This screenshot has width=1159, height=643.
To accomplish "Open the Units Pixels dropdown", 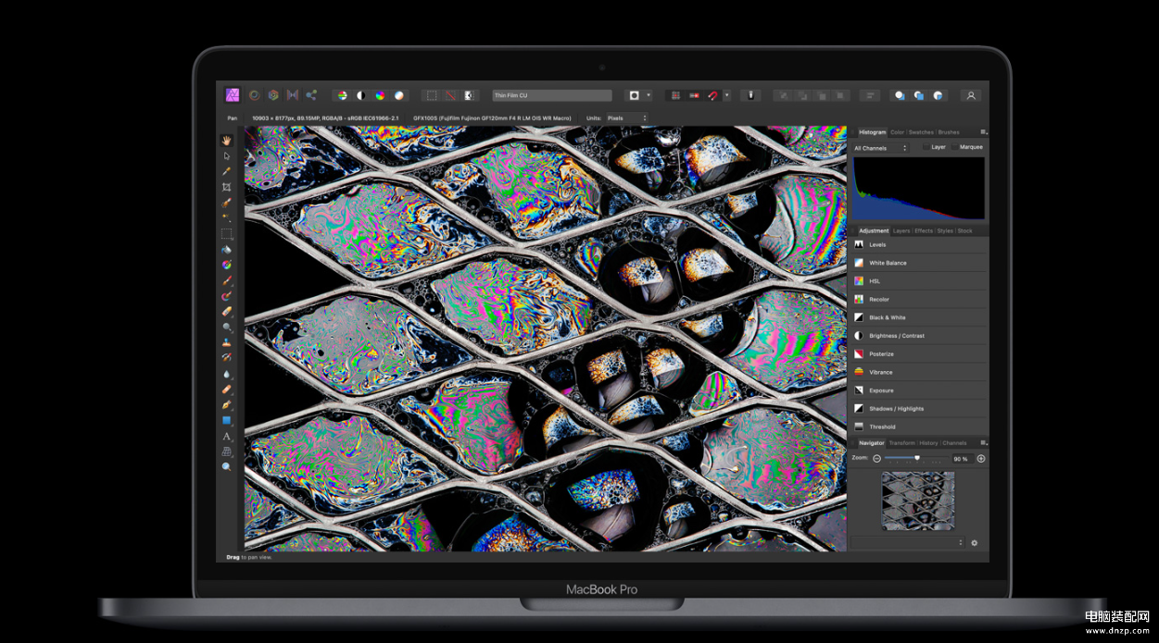I will point(626,118).
